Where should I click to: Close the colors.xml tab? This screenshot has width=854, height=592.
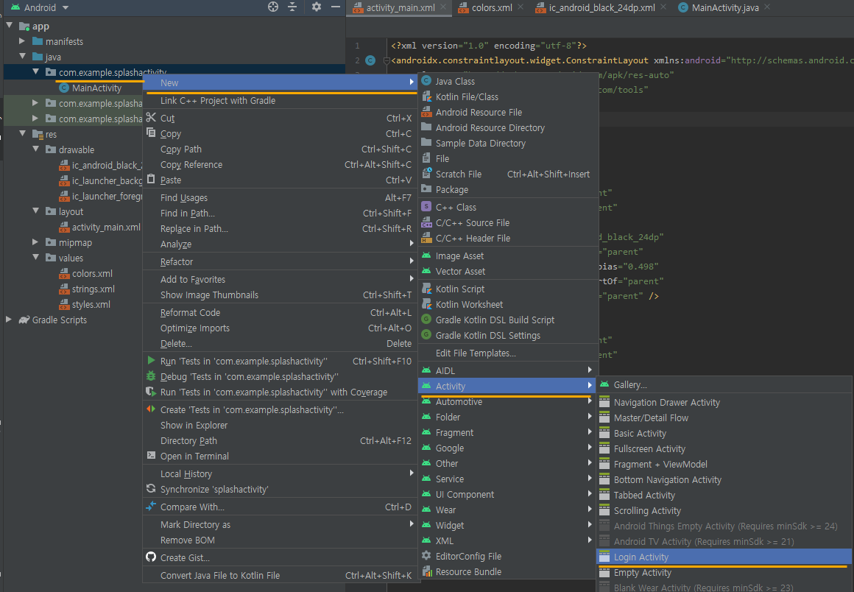[520, 7]
